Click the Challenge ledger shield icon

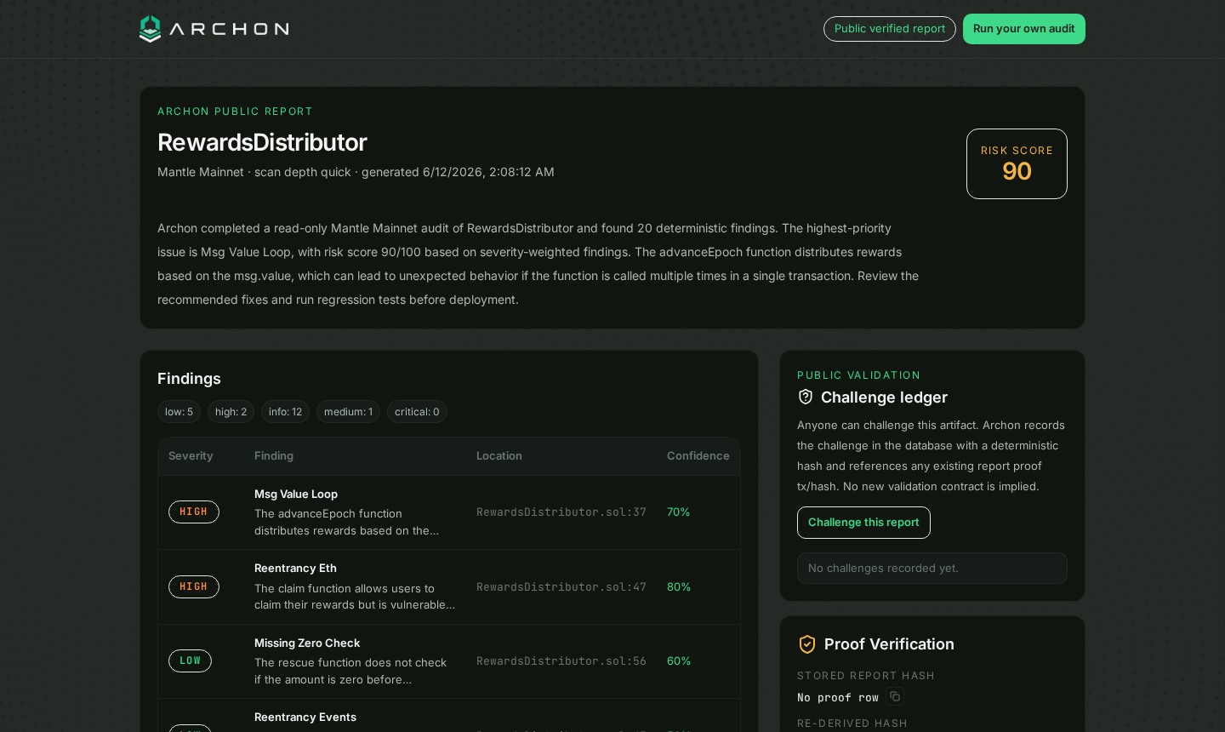click(x=806, y=397)
